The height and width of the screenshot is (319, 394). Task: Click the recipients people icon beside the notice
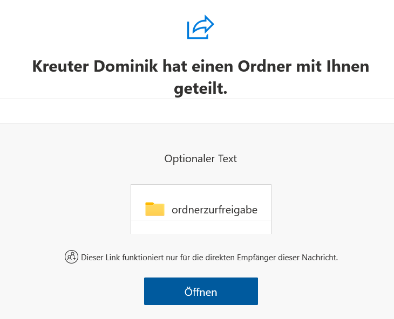pos(71,257)
